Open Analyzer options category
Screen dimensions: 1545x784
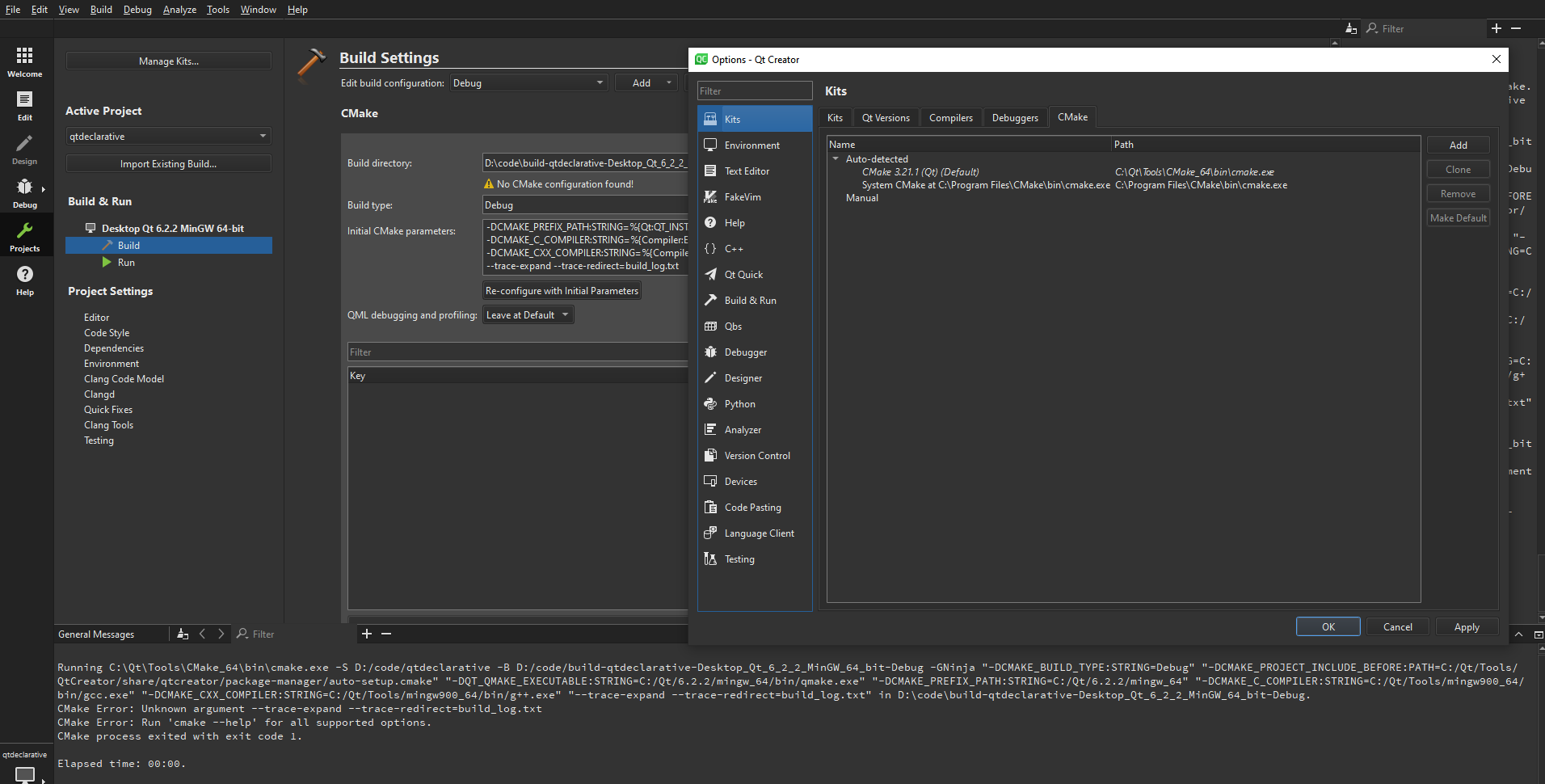coord(755,429)
